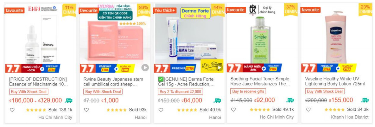Click free shipping truck icon on Derma Forte
Viewport: 375px width, 127px height.
[217, 100]
